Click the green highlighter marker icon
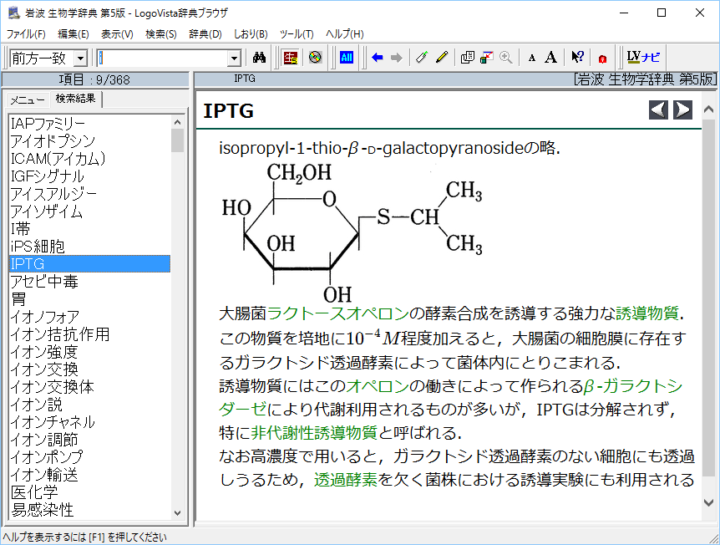 420,57
